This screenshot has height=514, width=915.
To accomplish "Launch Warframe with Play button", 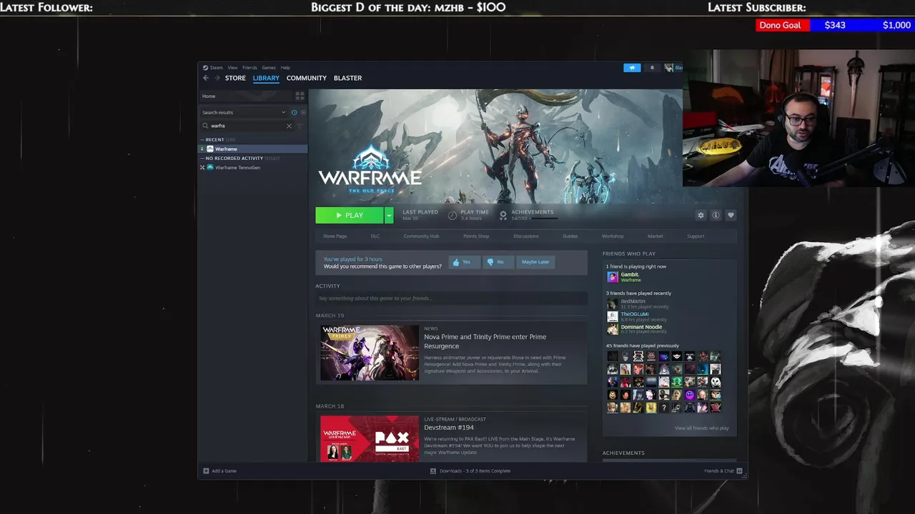I will [x=350, y=215].
